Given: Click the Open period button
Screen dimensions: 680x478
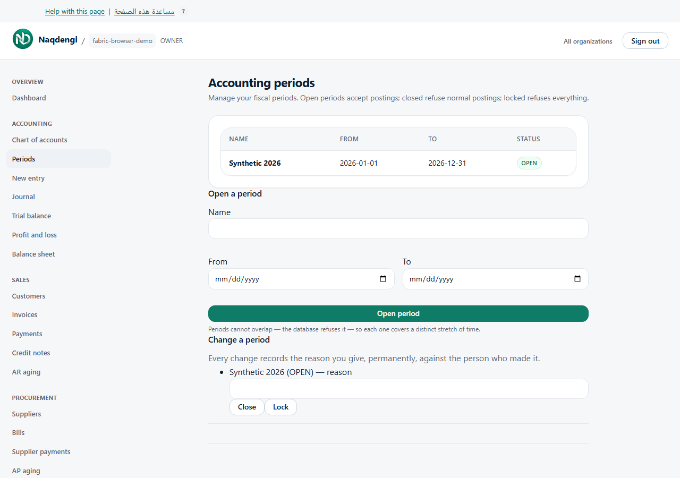Looking at the screenshot, I should (x=398, y=313).
